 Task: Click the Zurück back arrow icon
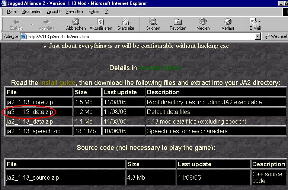click(16, 22)
